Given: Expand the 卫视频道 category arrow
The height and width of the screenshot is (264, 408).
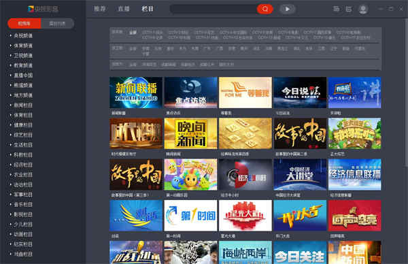Looking at the screenshot, I should [x=10, y=55].
